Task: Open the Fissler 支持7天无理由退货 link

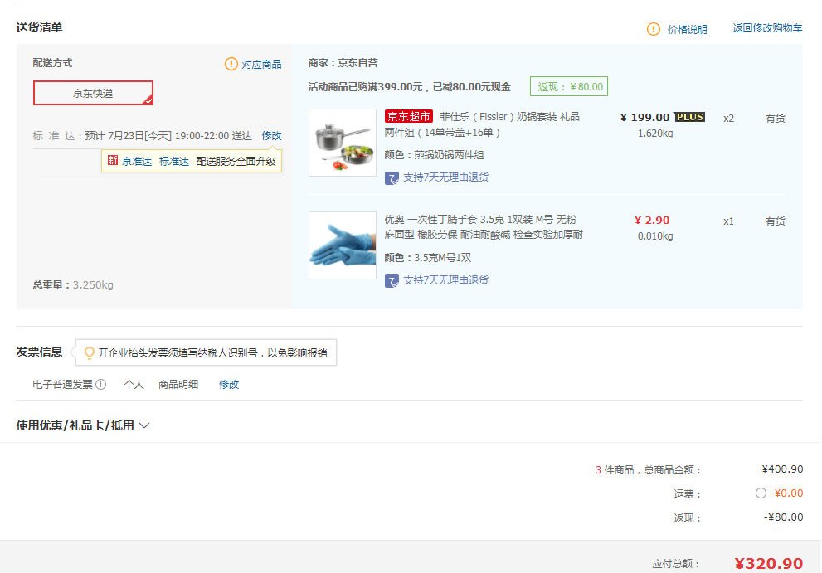Action: coord(445,177)
